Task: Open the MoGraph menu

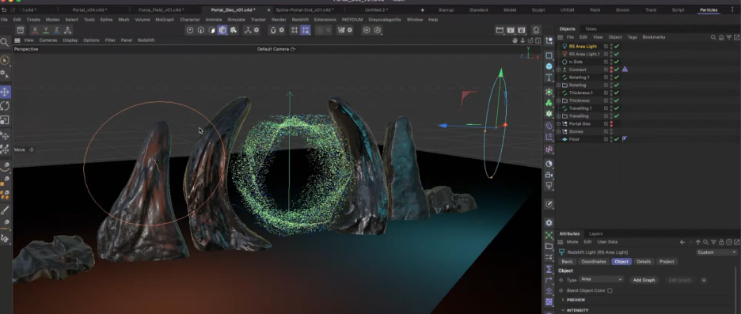Action: (x=165, y=20)
